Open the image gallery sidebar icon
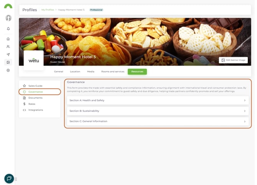Image resolution: width=257 pixels, height=185 pixels. point(8,62)
